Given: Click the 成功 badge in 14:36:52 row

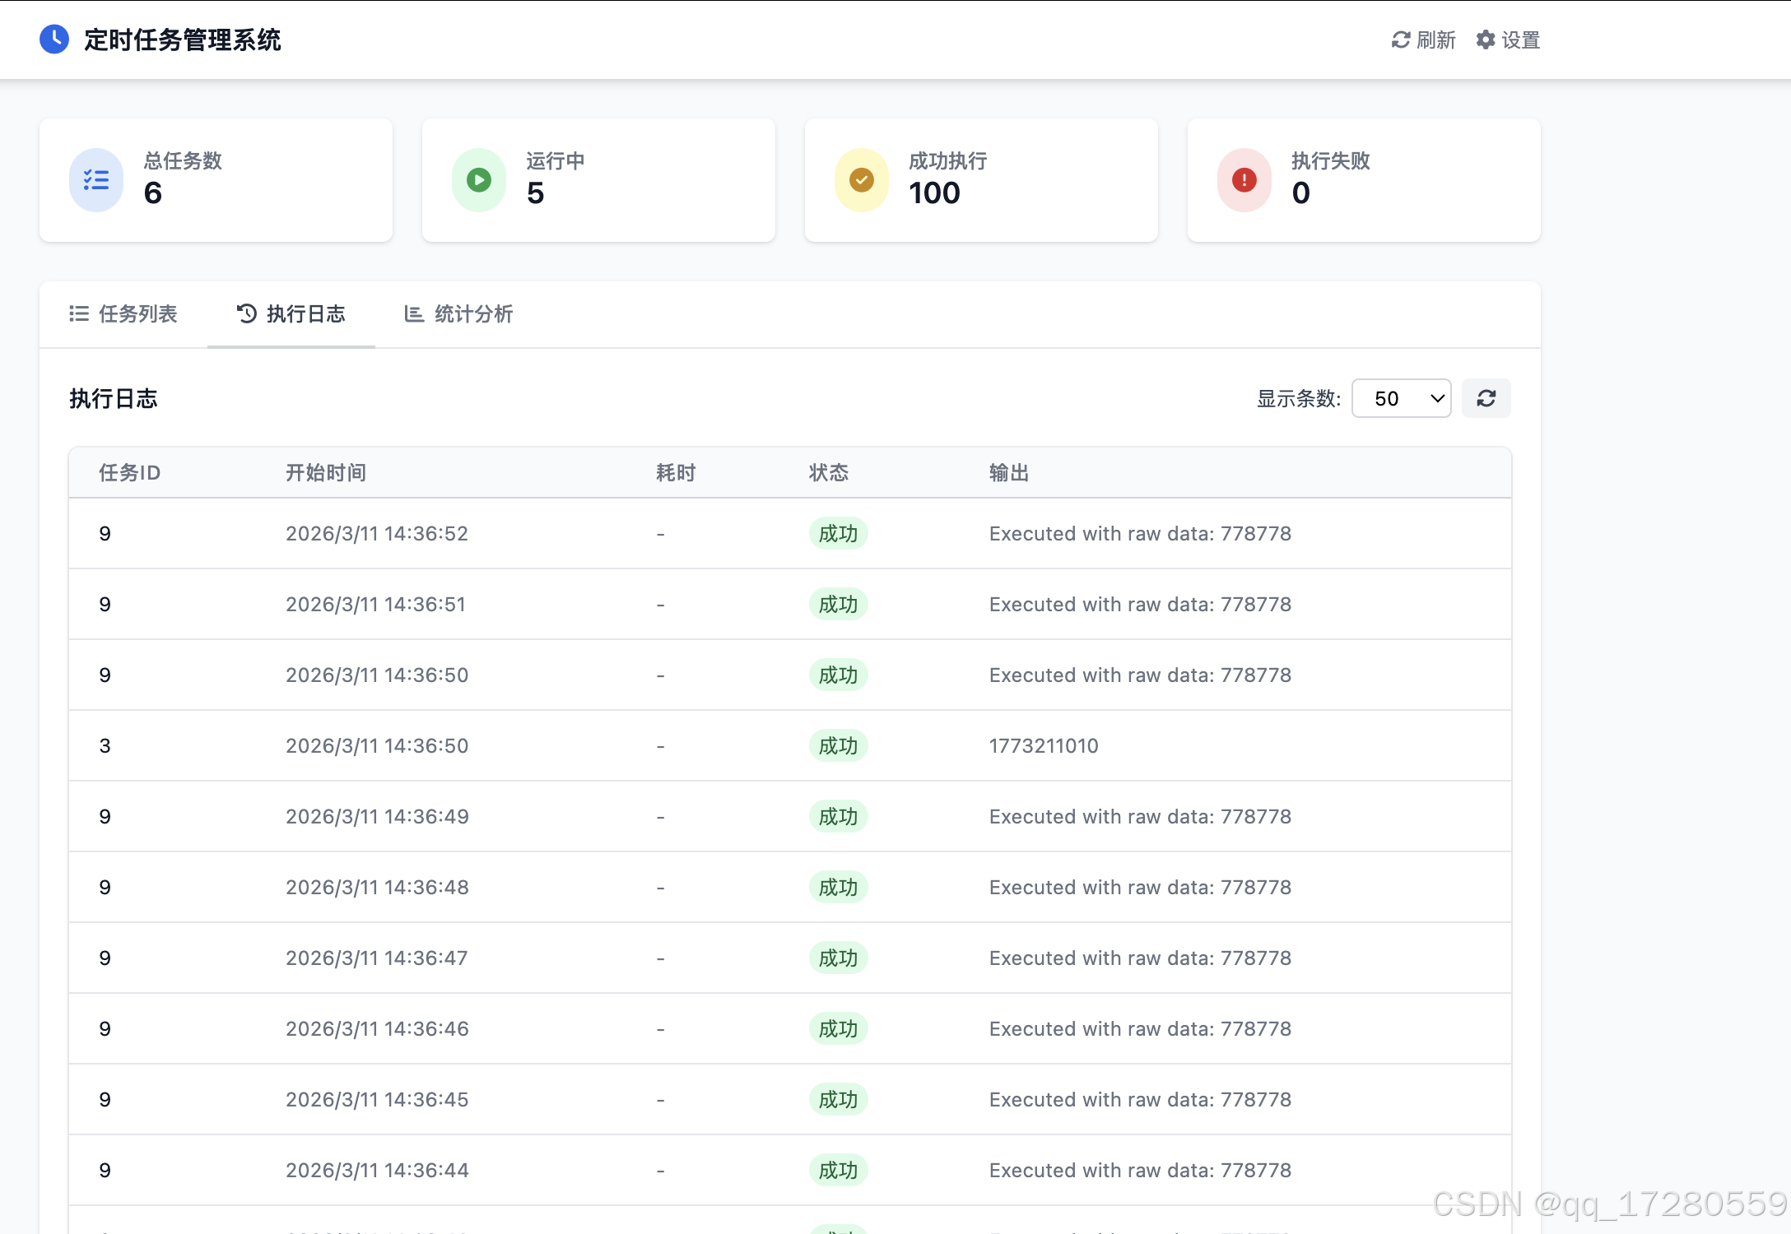Looking at the screenshot, I should point(838,533).
